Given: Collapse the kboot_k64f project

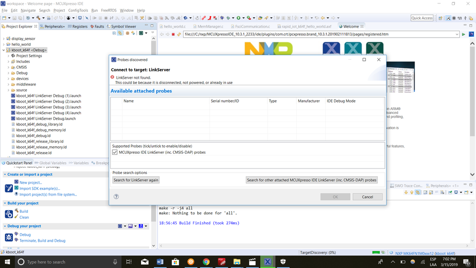Looking at the screenshot, I should (x=4, y=50).
